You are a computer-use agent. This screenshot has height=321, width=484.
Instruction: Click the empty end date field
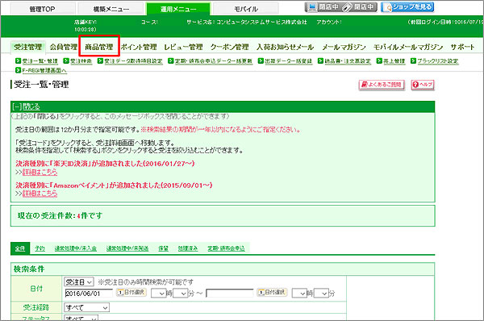point(230,294)
